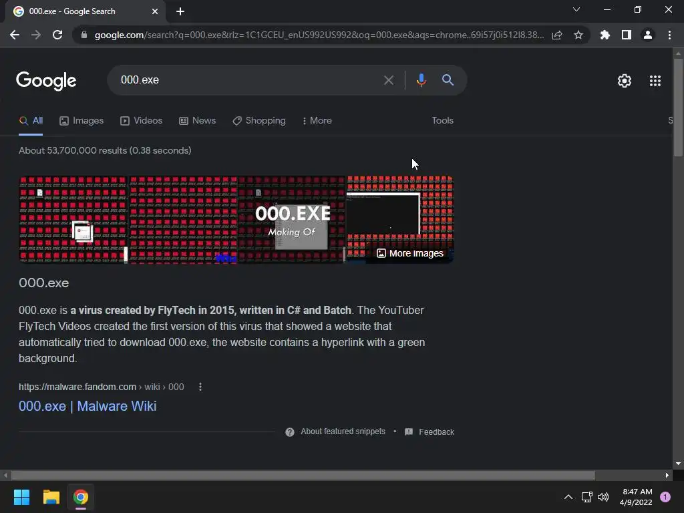Focus the 000.exe search field
This screenshot has width=684, height=513.
(248, 80)
